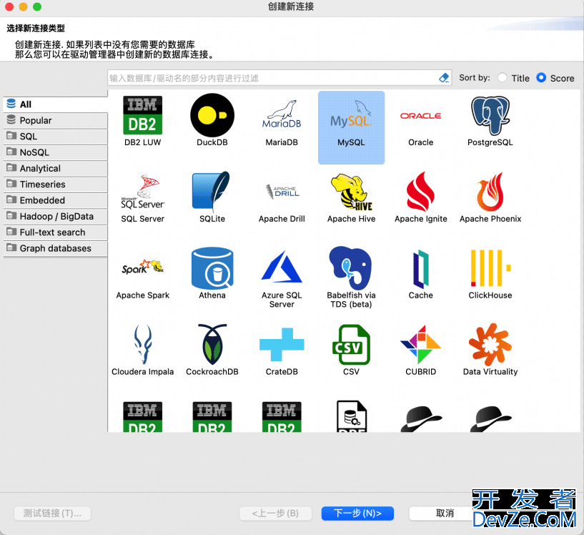Viewport: 584px width, 535px height.
Task: Select the SQL Server driver
Action: click(x=143, y=192)
